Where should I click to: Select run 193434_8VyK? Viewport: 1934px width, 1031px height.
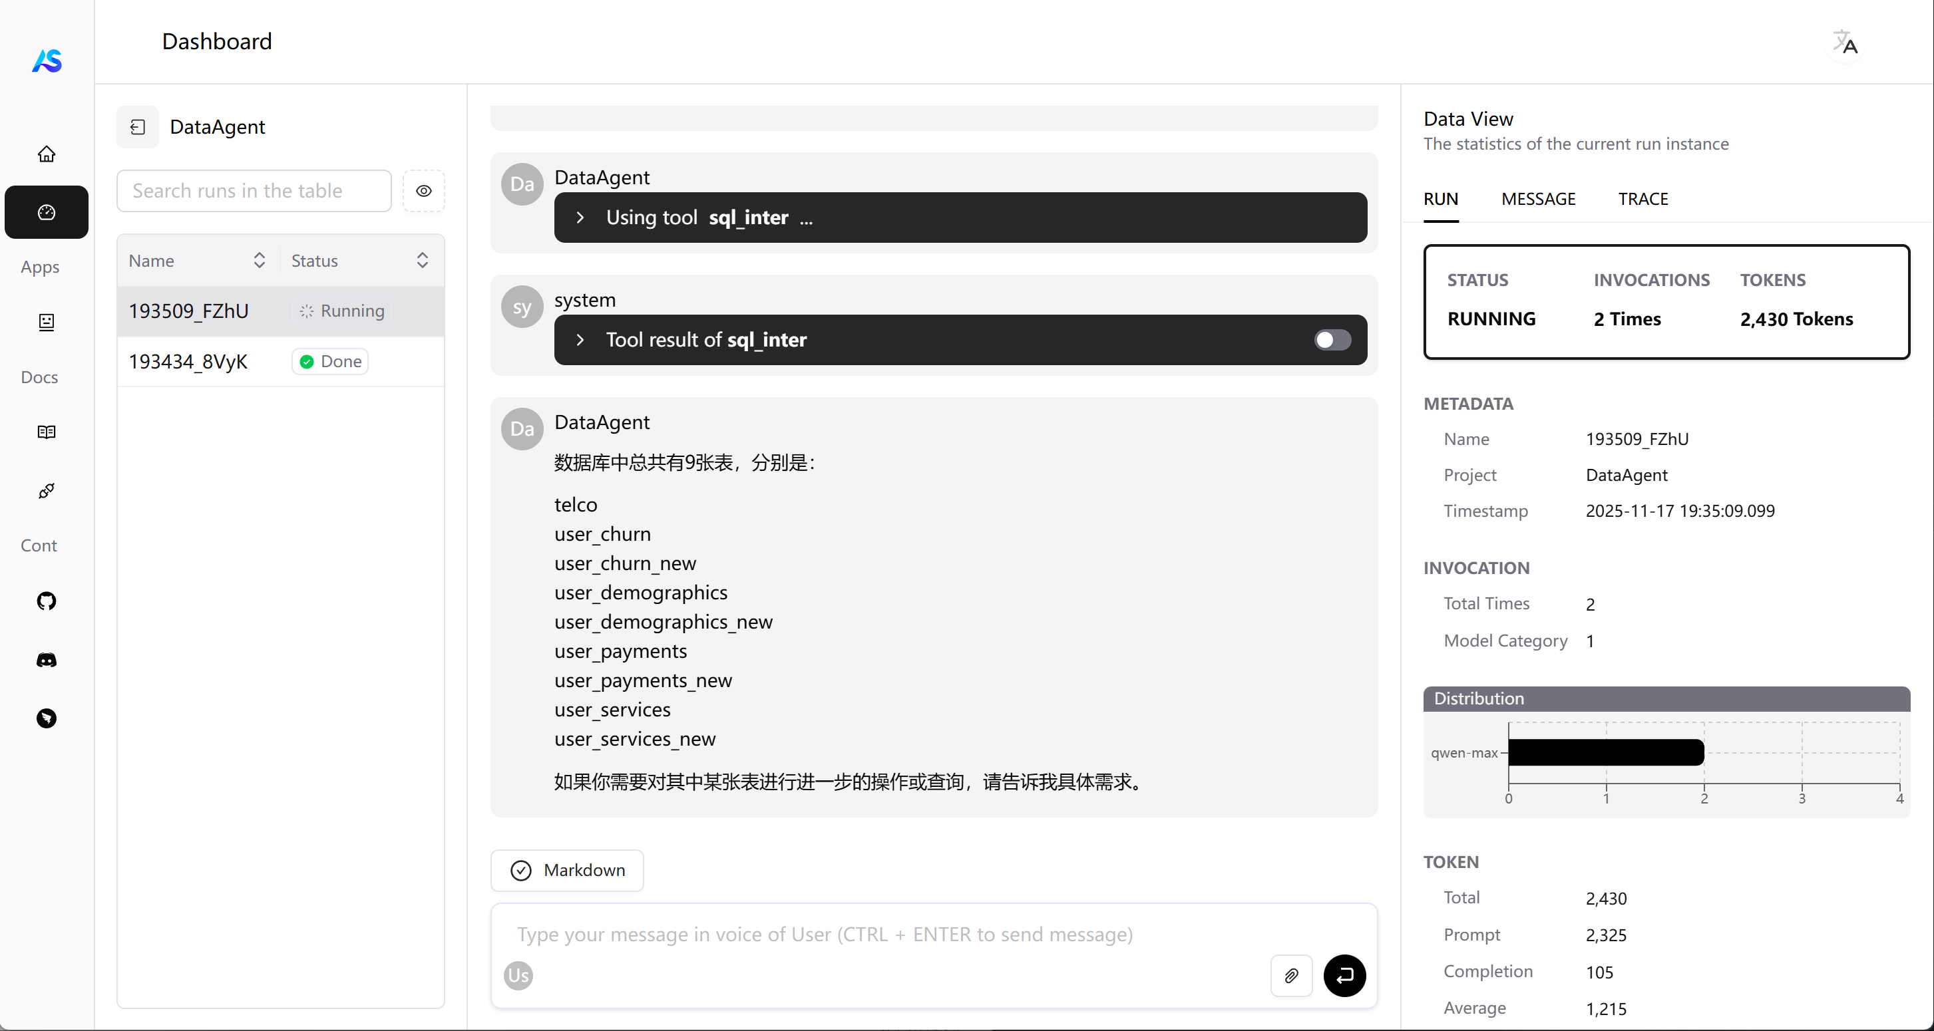pos(281,362)
